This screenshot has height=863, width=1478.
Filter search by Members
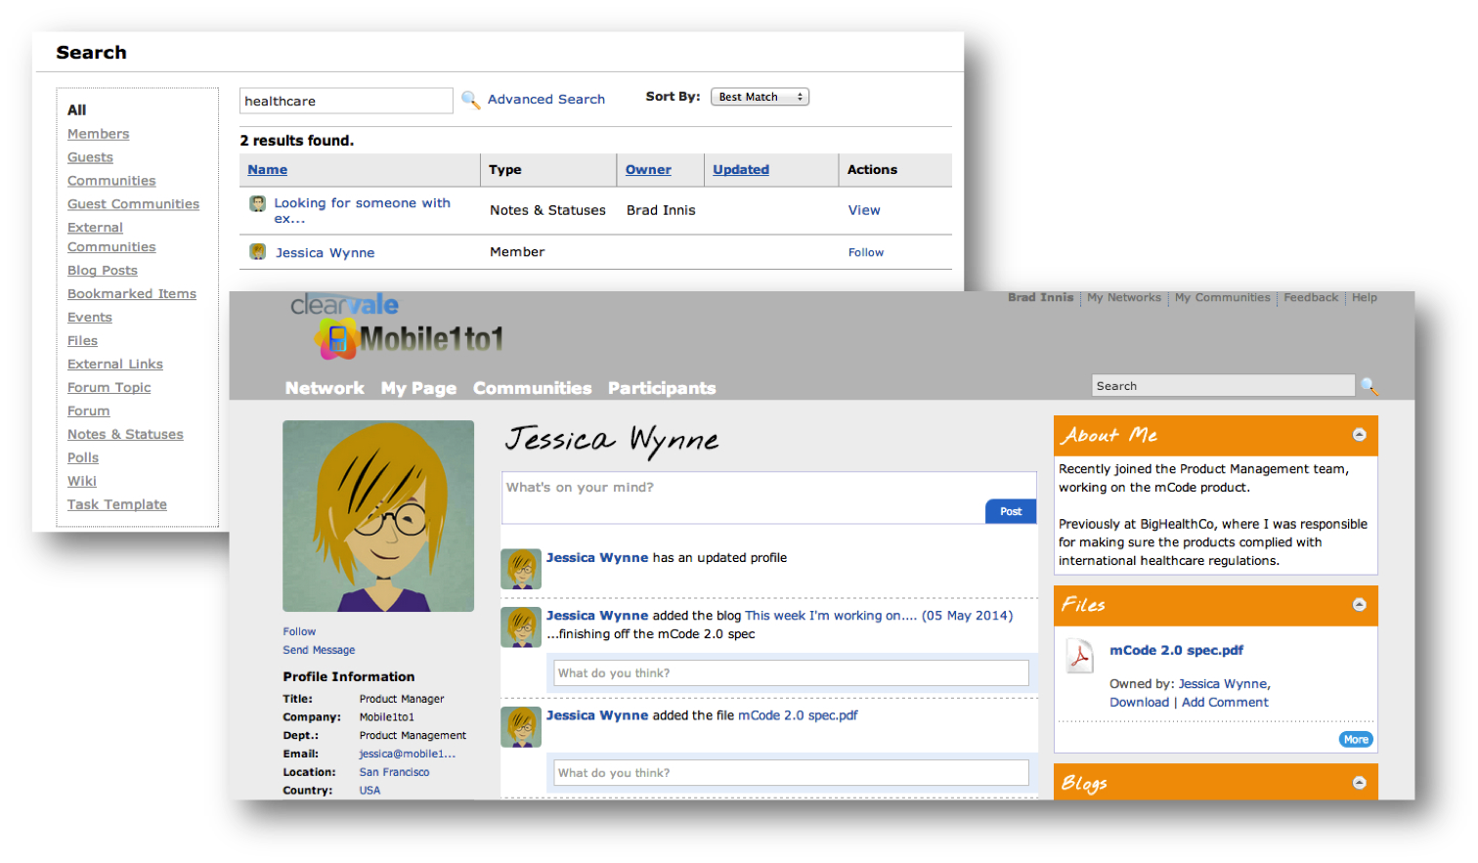98,134
